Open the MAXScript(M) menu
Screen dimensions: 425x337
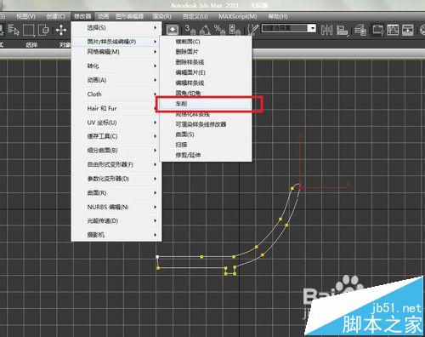coord(237,16)
